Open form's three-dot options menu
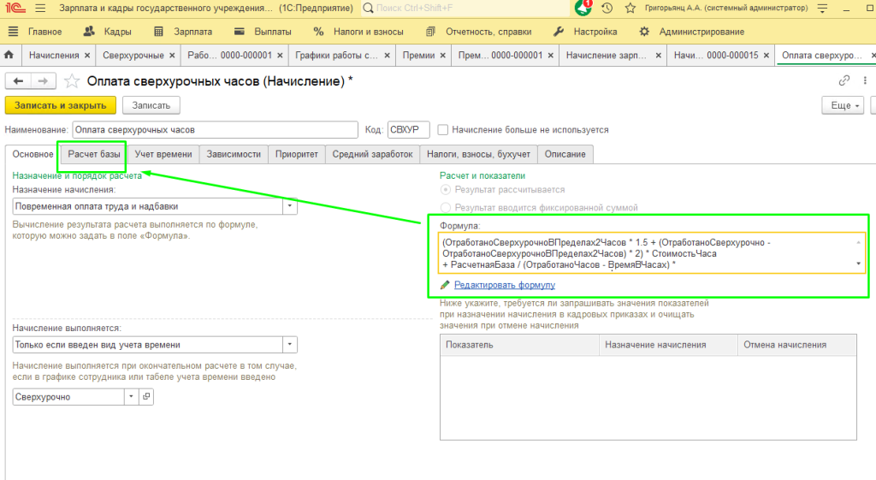The image size is (876, 480). [865, 80]
